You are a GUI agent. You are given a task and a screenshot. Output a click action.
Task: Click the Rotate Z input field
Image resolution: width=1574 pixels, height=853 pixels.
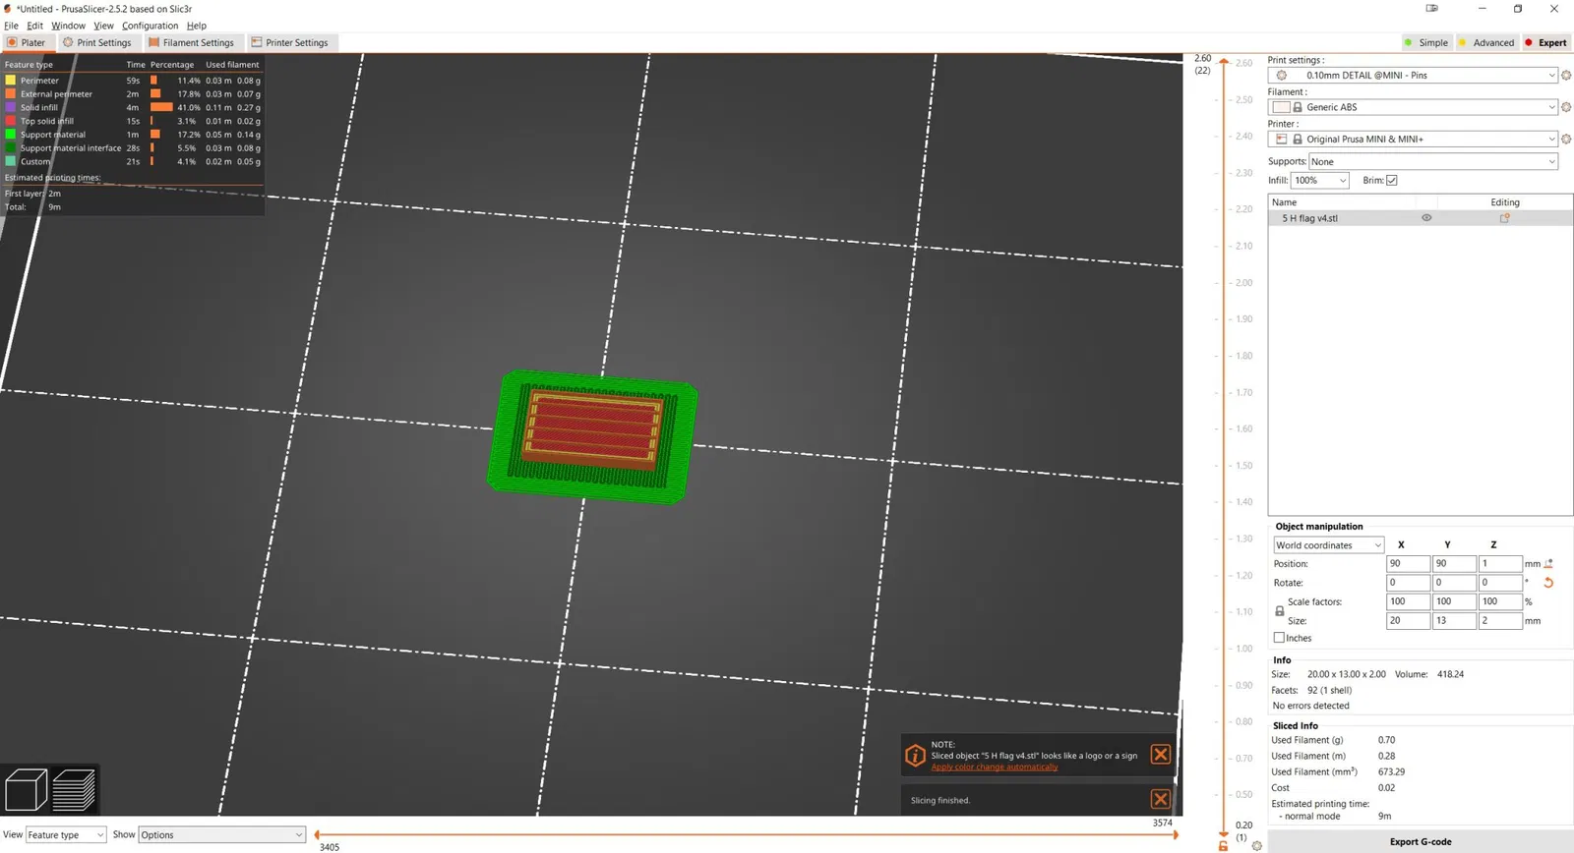click(1500, 583)
